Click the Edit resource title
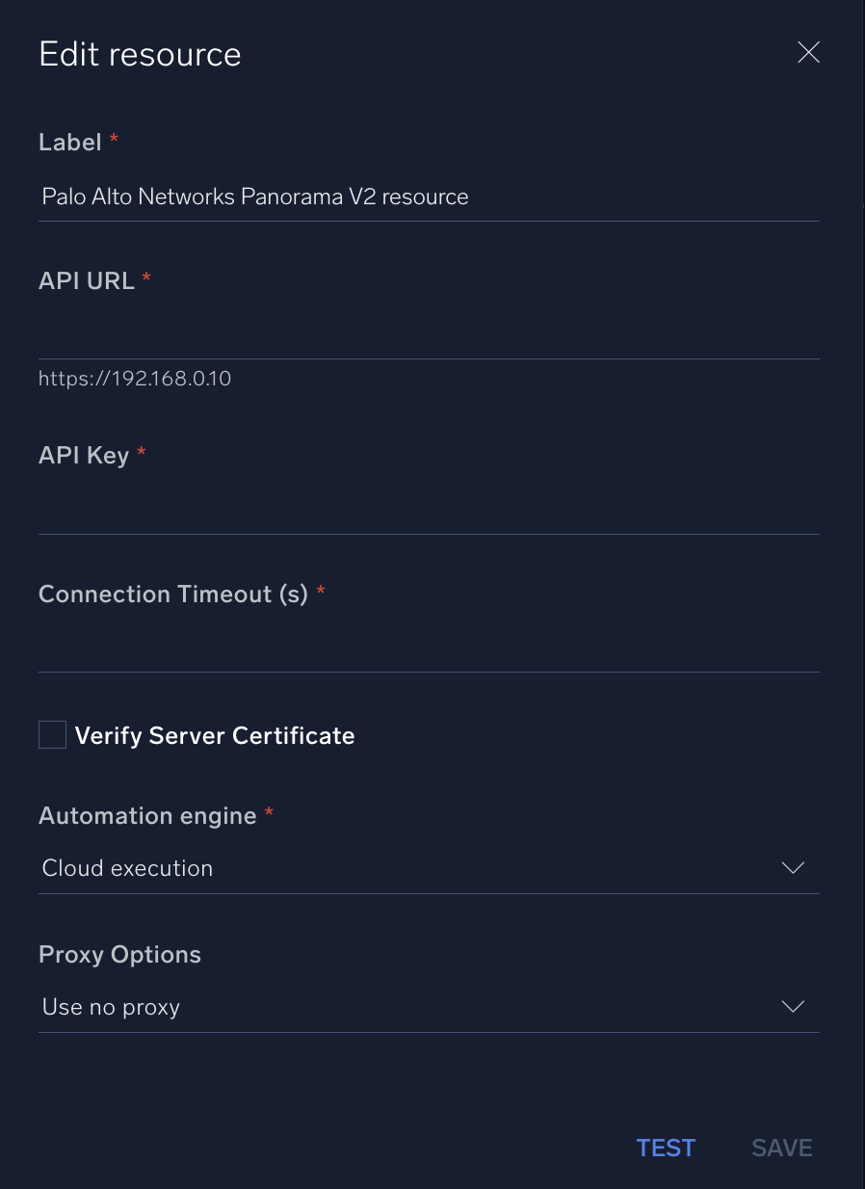The height and width of the screenshot is (1189, 865). 140,54
